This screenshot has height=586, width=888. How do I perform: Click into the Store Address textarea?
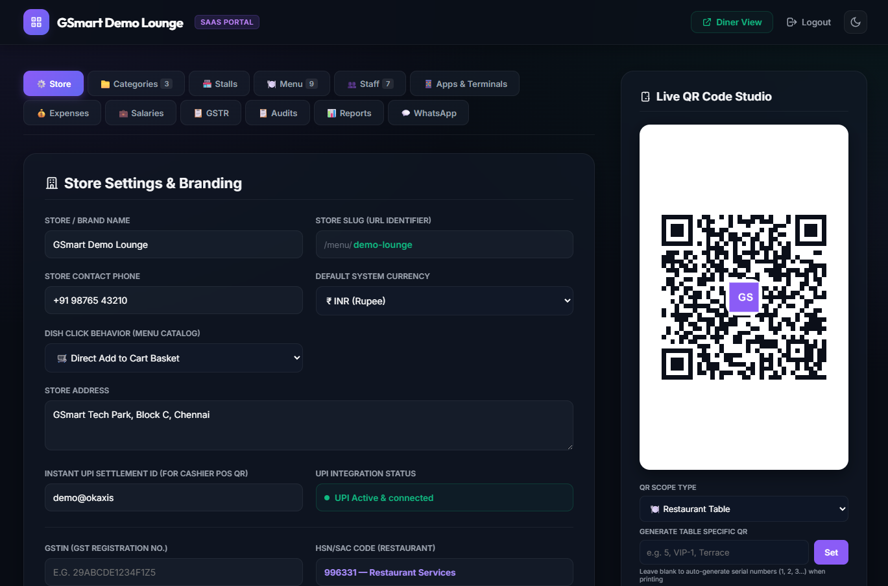309,425
